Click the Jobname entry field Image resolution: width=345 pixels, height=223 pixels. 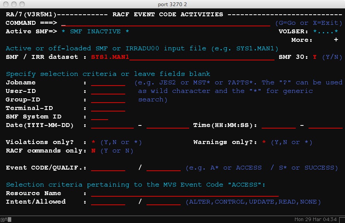[108, 82]
